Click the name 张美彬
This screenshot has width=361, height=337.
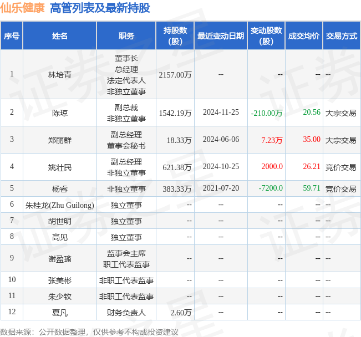60,280
